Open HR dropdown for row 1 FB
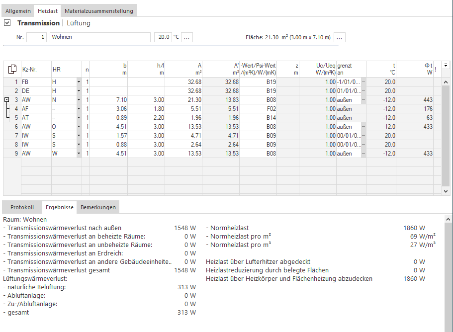Image resolution: width=453 pixels, height=332 pixels. 79,82
